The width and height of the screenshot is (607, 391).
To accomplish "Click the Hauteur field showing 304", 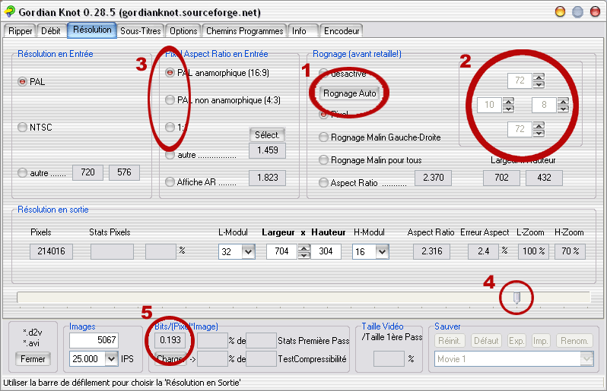I will tap(326, 251).
